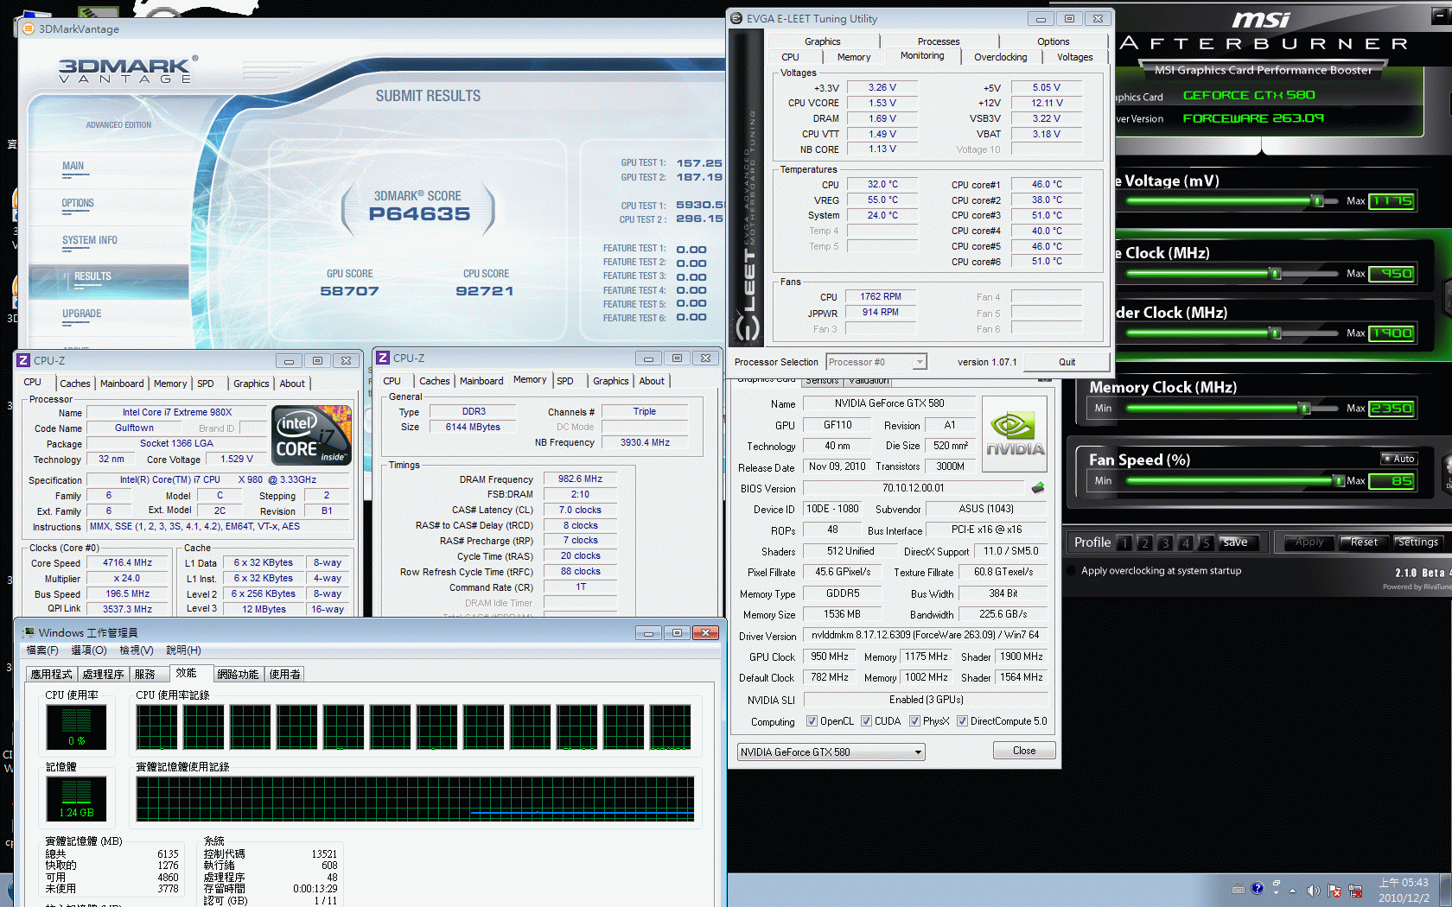This screenshot has width=1452, height=907.
Task: Open the NVIDIA GeForce GTX 580 card dropdown
Action: pyautogui.click(x=831, y=752)
